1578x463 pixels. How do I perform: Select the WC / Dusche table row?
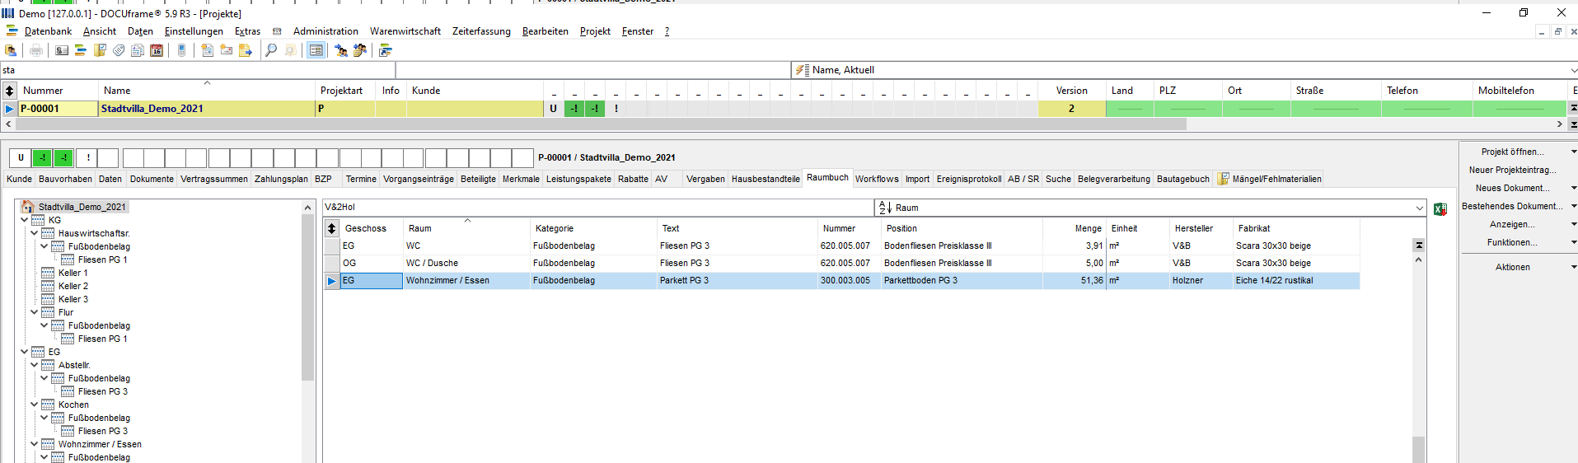841,263
